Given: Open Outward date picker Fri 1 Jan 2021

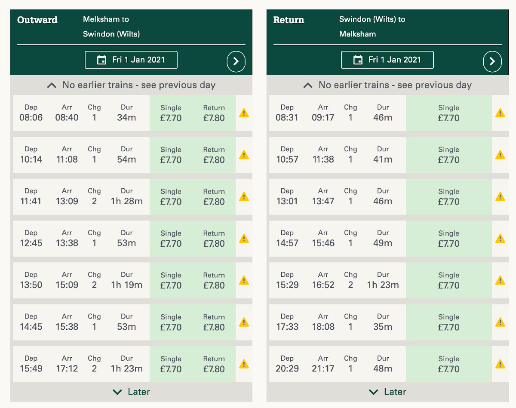Looking at the screenshot, I should [x=131, y=60].
